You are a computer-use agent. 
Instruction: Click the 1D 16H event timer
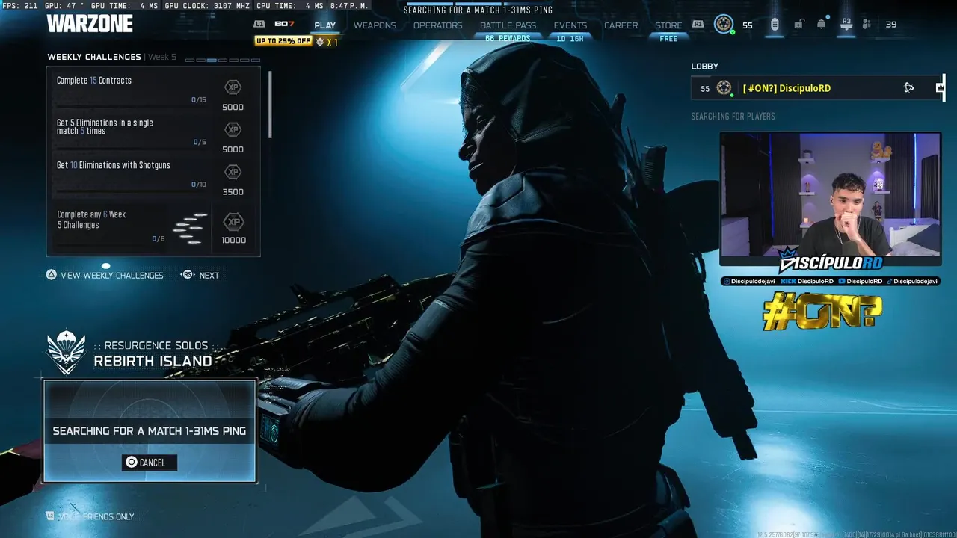570,39
